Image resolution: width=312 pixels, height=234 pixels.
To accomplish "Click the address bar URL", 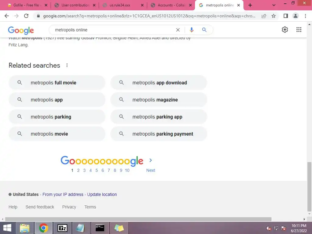I will pyautogui.click(x=149, y=16).
